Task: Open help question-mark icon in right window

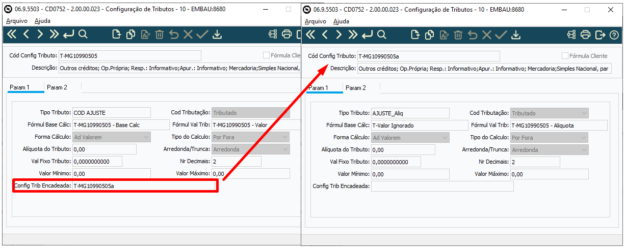Action: click(x=614, y=35)
